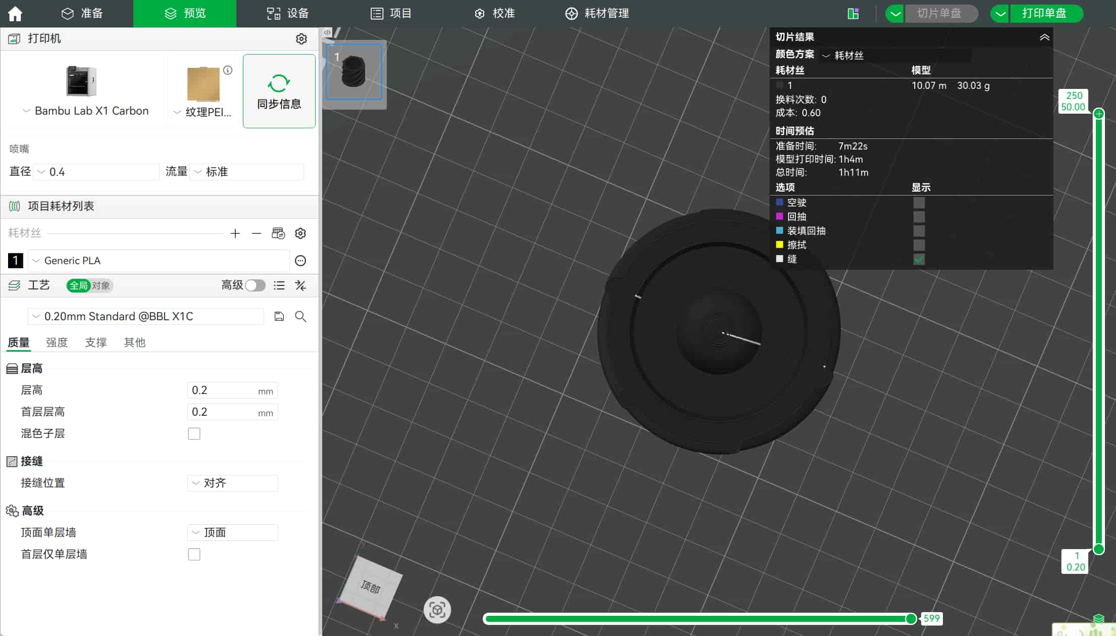Uncheck the seam display checkbox
The image size is (1116, 636).
pos(919,259)
